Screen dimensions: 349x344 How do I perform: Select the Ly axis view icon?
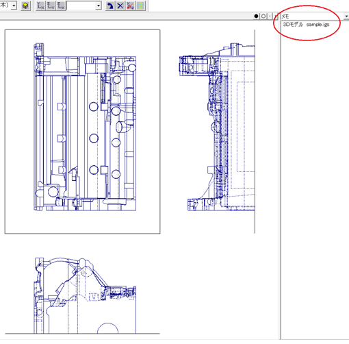point(51,5)
